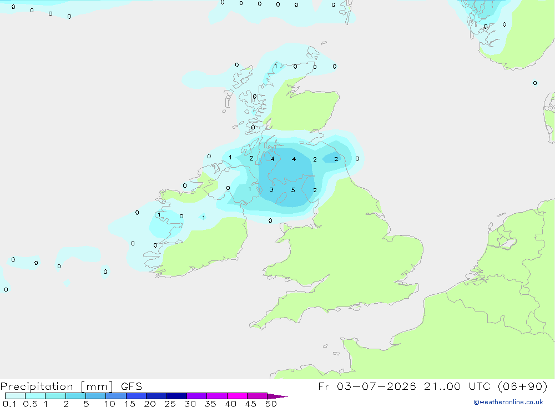The width and height of the screenshot is (555, 407).
Task: Choose the 40–45 mm magenta legend box
Action: pos(237,396)
